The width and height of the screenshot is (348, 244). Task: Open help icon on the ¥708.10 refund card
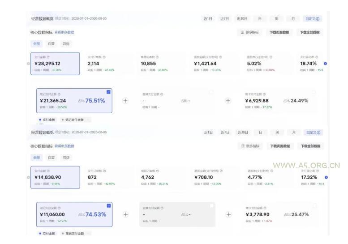pos(221,171)
